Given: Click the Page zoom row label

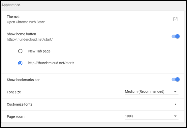Looking at the screenshot, I should click(16, 116).
